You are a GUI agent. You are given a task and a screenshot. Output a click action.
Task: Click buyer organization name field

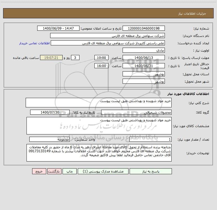tap(107, 36)
